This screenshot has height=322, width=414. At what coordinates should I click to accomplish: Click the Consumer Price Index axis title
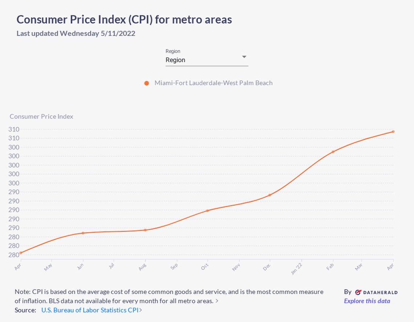[x=41, y=116]
